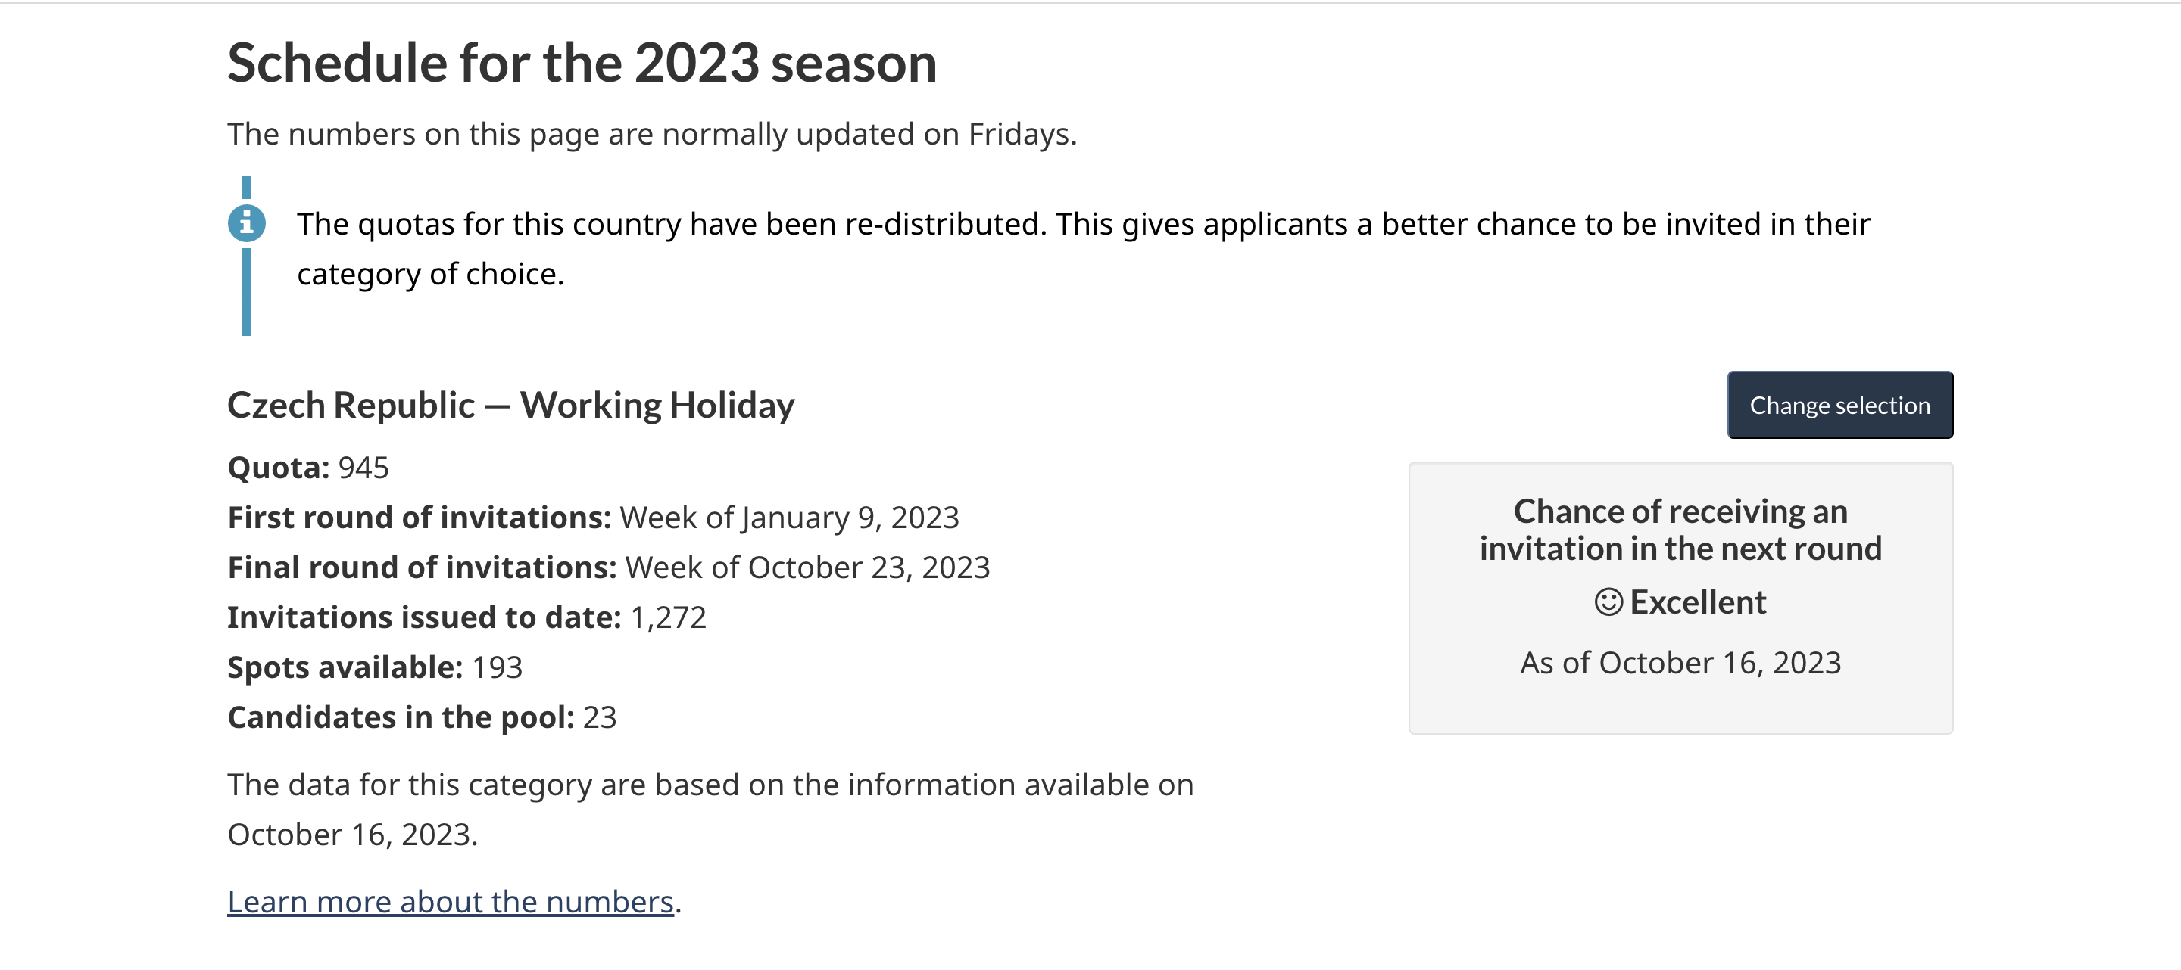Select the Week of October 23, 2023 date
The height and width of the screenshot is (970, 2181).
tap(807, 567)
